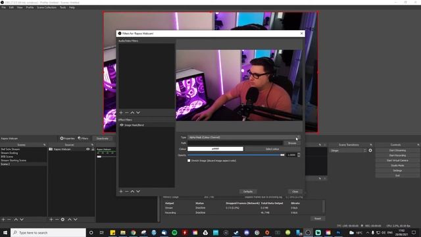Viewport: 421px width, 237px height.
Task: Click the Reset button in stats panel
Action: coord(318,219)
